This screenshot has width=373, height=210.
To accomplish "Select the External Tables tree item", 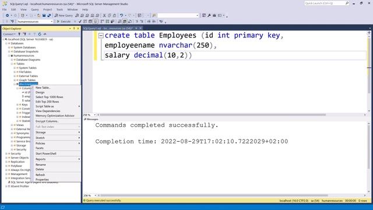I will [29, 76].
